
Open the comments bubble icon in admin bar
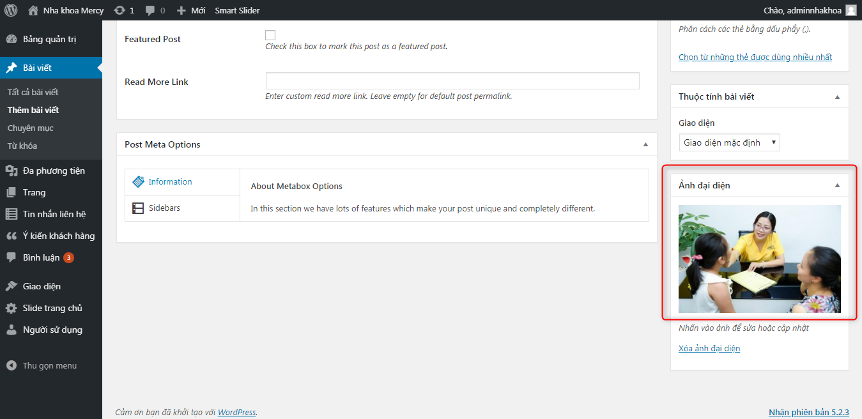[150, 10]
